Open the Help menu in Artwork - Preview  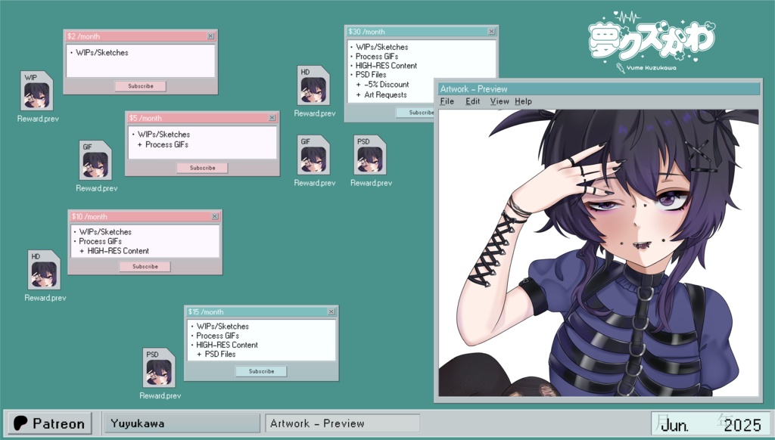(523, 101)
